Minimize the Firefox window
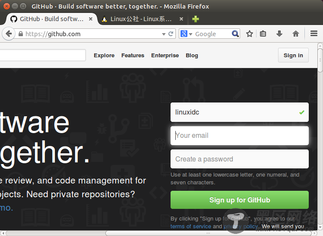 [x=15, y=6]
